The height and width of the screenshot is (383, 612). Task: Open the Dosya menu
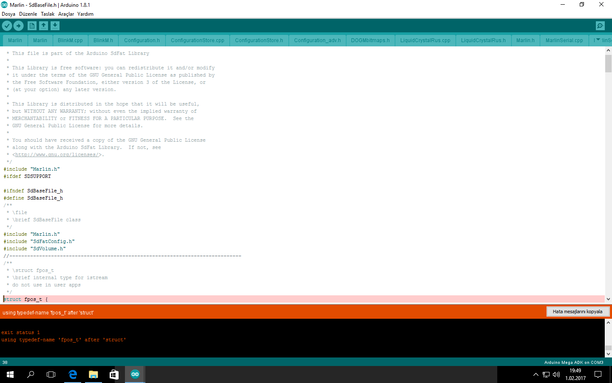click(x=8, y=14)
